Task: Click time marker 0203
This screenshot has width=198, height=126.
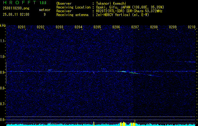Action: point(59,27)
